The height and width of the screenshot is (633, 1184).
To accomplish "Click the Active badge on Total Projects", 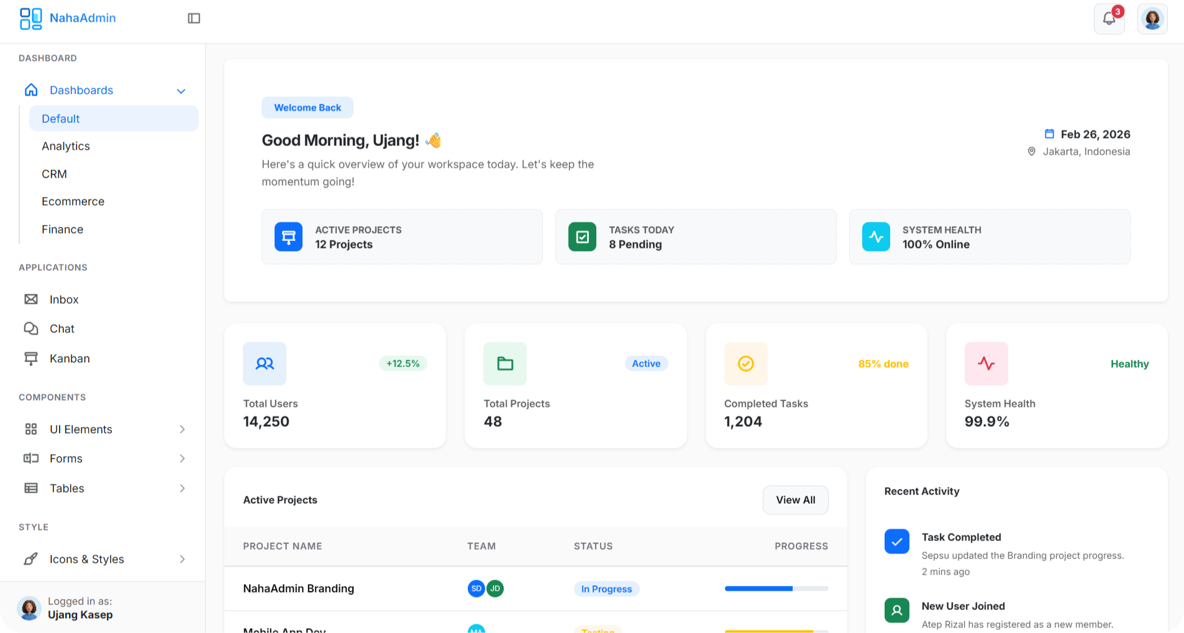I will [x=646, y=363].
